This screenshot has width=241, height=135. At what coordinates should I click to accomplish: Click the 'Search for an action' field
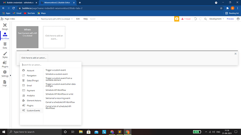click(x=51, y=65)
